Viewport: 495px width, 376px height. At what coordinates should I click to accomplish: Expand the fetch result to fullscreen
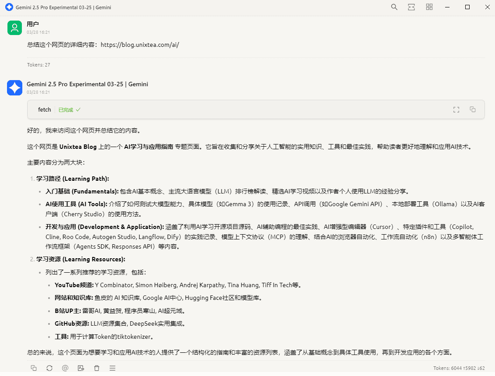pos(456,109)
